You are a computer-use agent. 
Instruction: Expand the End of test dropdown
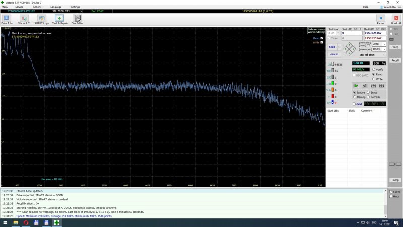tap(384, 54)
